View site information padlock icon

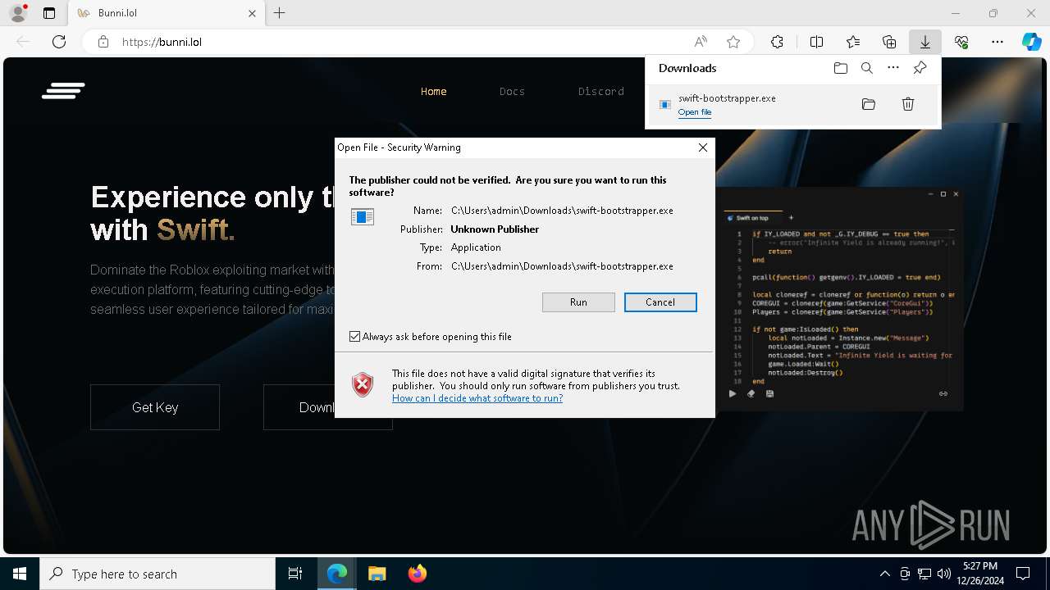[103, 42]
